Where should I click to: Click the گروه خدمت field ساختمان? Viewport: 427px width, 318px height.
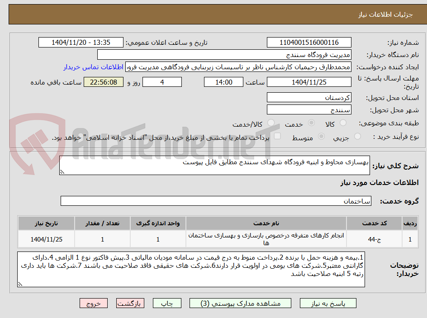216,201
